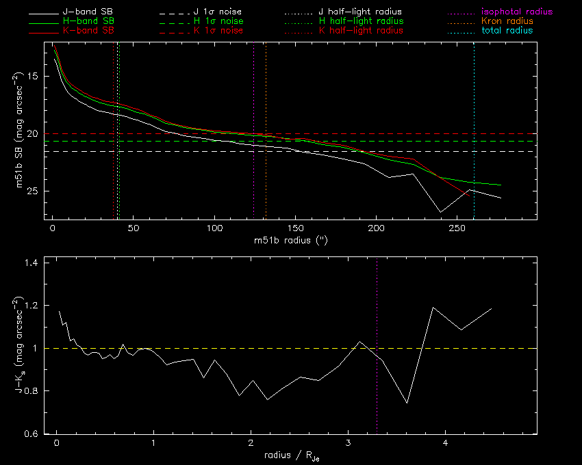The image size is (582, 465).
Task: Click the cyan dotted total radius line in top plot
Action: tap(474, 103)
